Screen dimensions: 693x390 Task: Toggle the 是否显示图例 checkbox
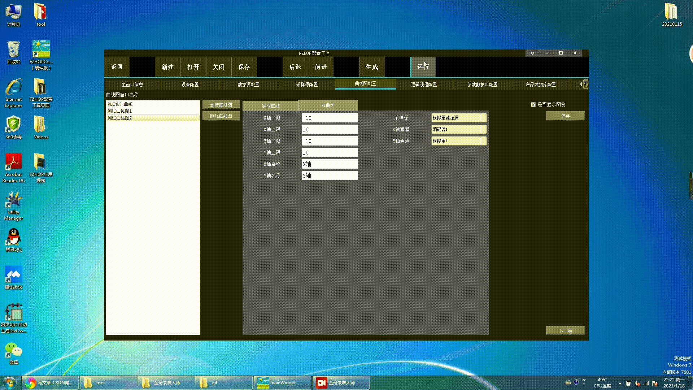(x=533, y=105)
